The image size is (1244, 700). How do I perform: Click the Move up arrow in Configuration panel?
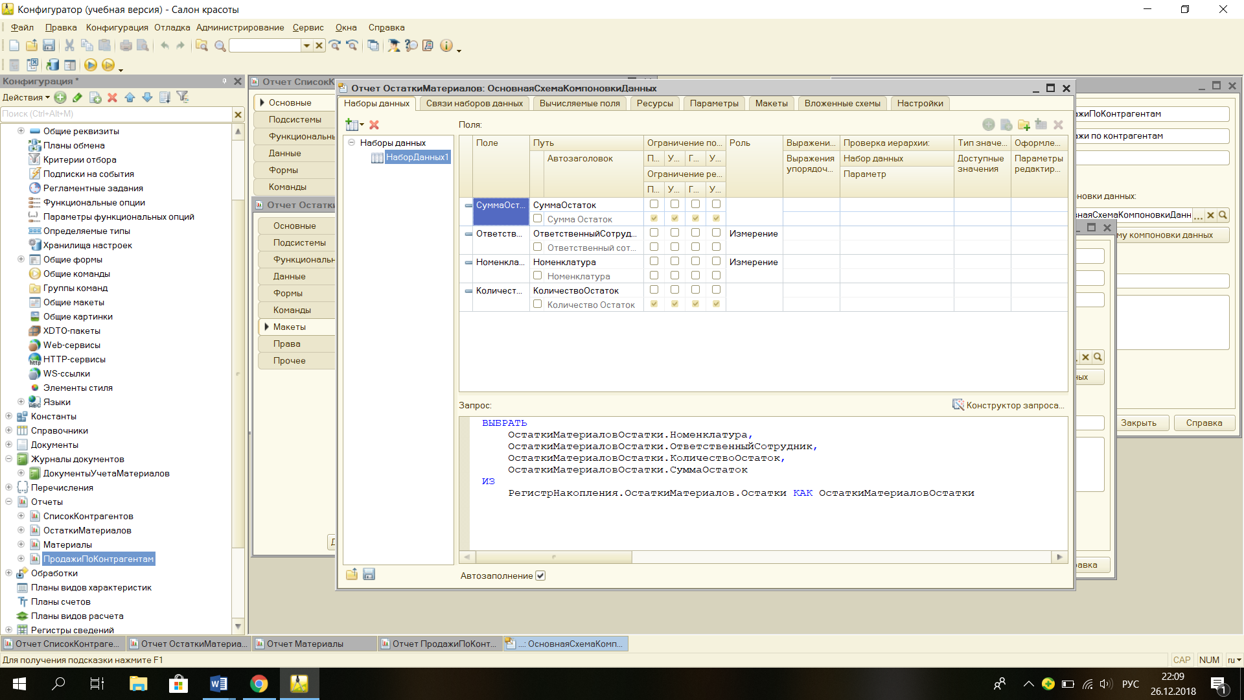click(x=130, y=97)
